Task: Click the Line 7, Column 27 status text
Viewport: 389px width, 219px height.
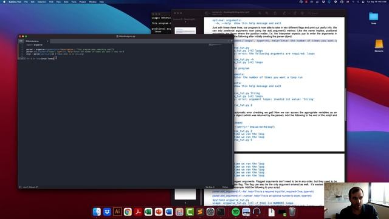Action: (30, 187)
